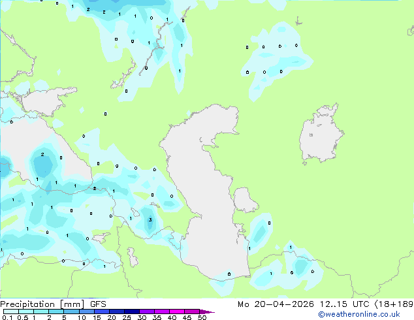Click the '0.1' legend scale label
Screen dimensions: 414x320
pos(7,317)
